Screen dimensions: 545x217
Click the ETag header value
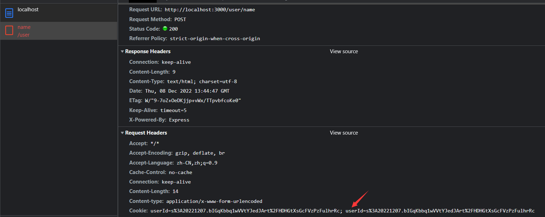(x=193, y=101)
